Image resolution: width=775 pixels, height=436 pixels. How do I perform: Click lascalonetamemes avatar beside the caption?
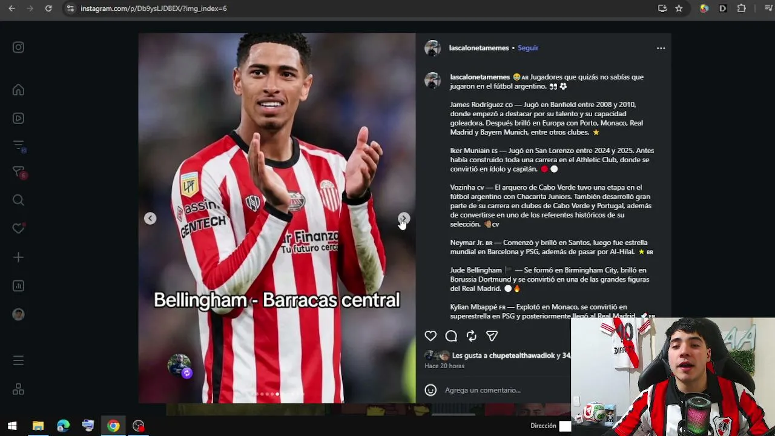[x=433, y=81]
